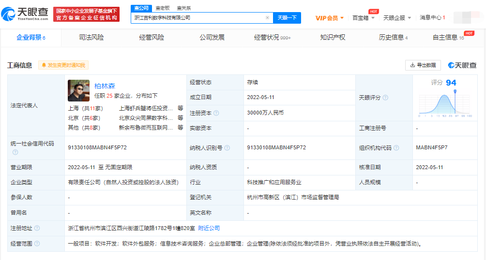The width and height of the screenshot is (486, 260).
Task: Open the 企业背景 tab
Action: click(30, 37)
